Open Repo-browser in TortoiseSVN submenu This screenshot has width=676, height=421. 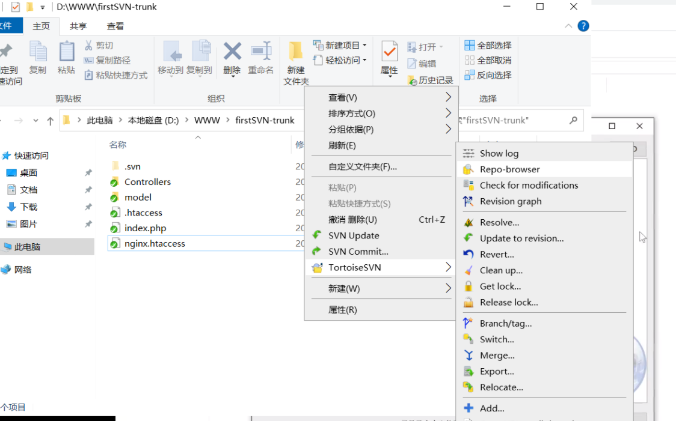(544, 169)
